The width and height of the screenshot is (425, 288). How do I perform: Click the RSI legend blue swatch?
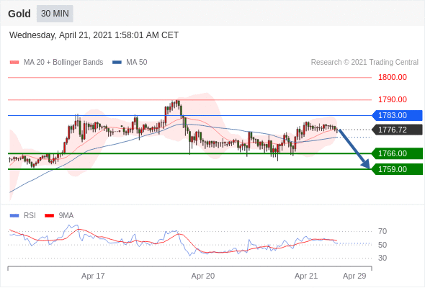pyautogui.click(x=14, y=216)
